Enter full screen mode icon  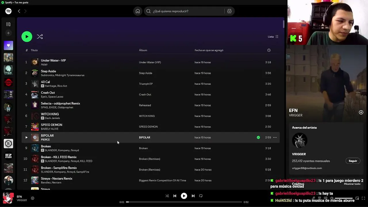(x=364, y=198)
